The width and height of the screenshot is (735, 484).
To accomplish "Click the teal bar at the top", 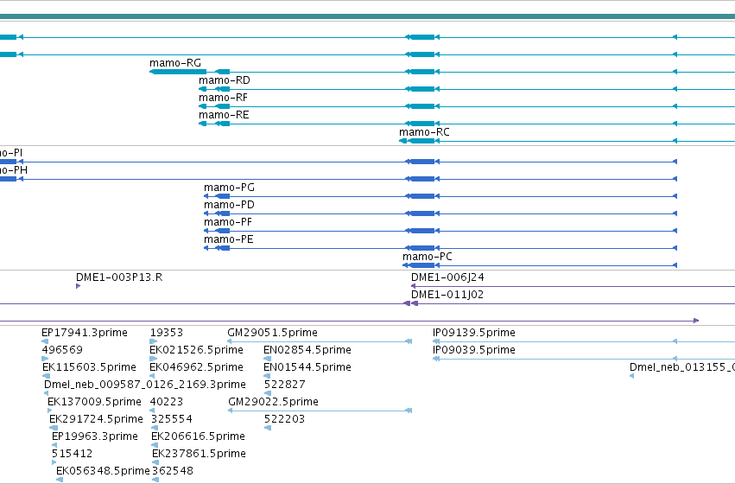I will pyautogui.click(x=368, y=16).
